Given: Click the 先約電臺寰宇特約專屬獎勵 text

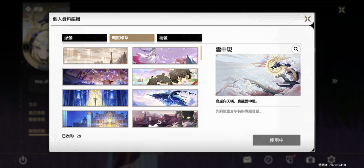Looking at the screenshot, I should pos(239,111).
